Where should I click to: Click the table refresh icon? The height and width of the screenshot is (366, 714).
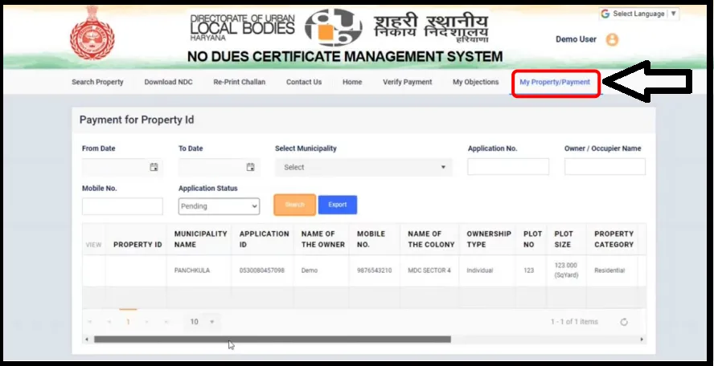point(624,322)
